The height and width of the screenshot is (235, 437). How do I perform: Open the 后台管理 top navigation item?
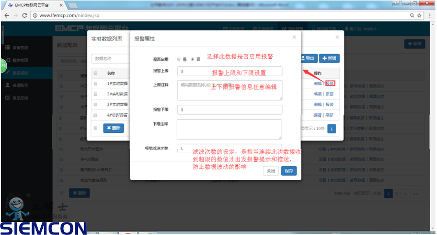(x=293, y=29)
